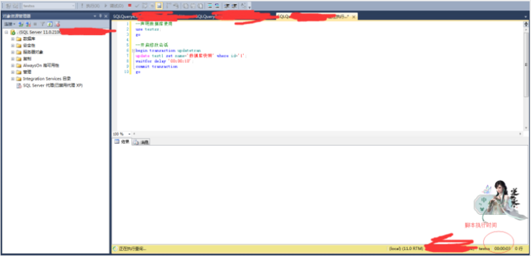This screenshot has width=531, height=256.
Task: Expand the 数据库 folder
Action: [13, 39]
